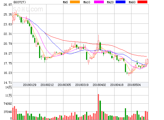Select the MA20 legend label
This screenshot has width=164, height=120.
(x=110, y=2)
